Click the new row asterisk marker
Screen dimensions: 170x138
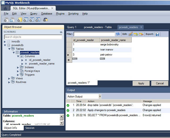(69, 60)
